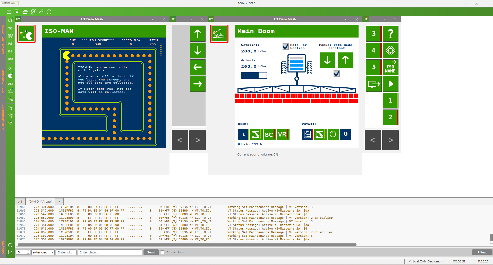Add a new log tab with plus
This screenshot has height=265, width=493.
tap(59, 202)
